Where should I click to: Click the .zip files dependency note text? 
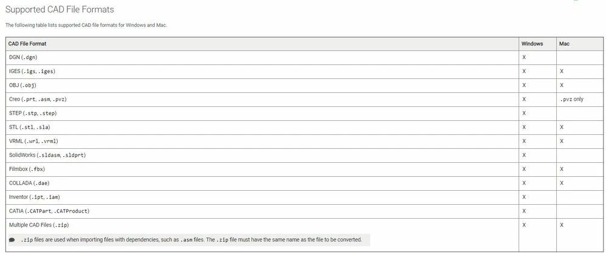click(191, 239)
